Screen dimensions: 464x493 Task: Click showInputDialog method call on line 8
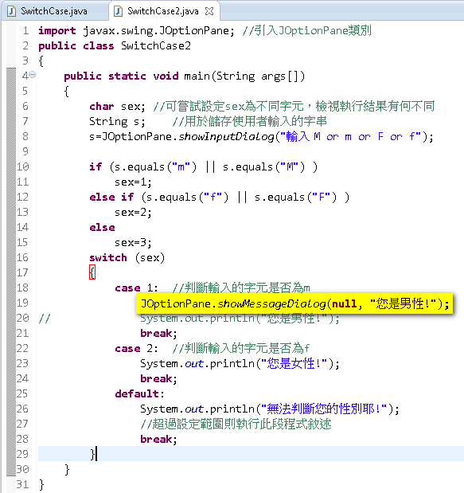click(226, 137)
